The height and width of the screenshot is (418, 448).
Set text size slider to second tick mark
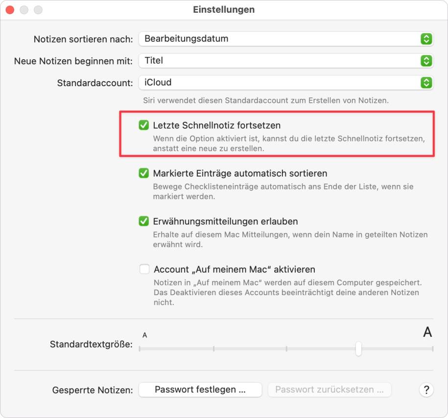coord(213,348)
